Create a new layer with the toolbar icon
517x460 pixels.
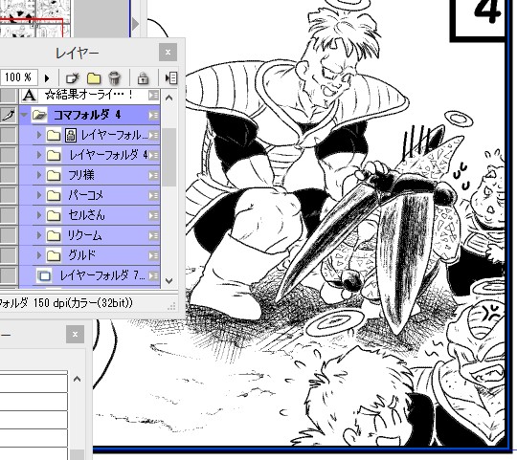(x=73, y=78)
